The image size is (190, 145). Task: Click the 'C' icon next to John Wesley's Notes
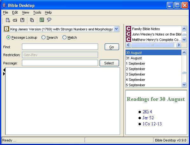[129, 34]
